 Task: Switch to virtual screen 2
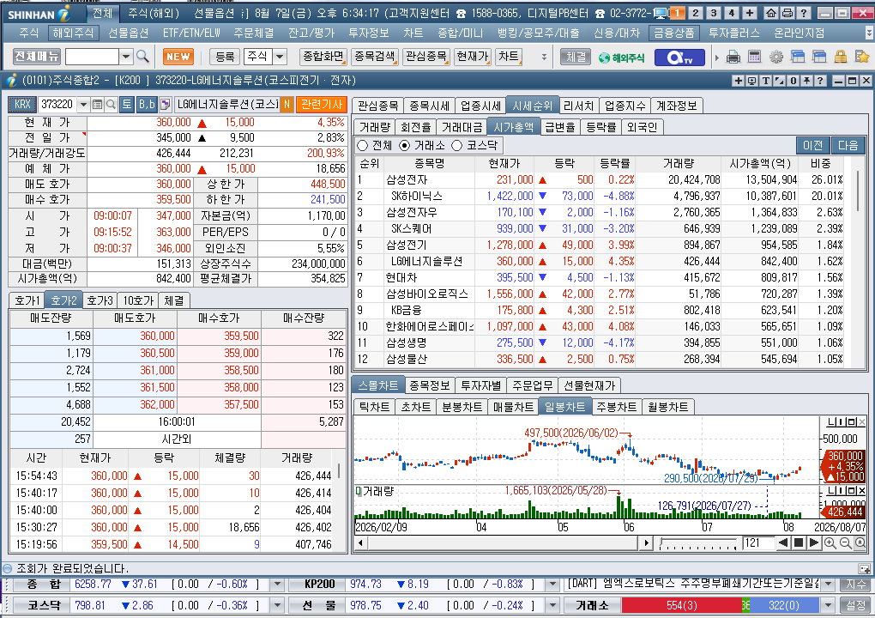pyautogui.click(x=696, y=13)
